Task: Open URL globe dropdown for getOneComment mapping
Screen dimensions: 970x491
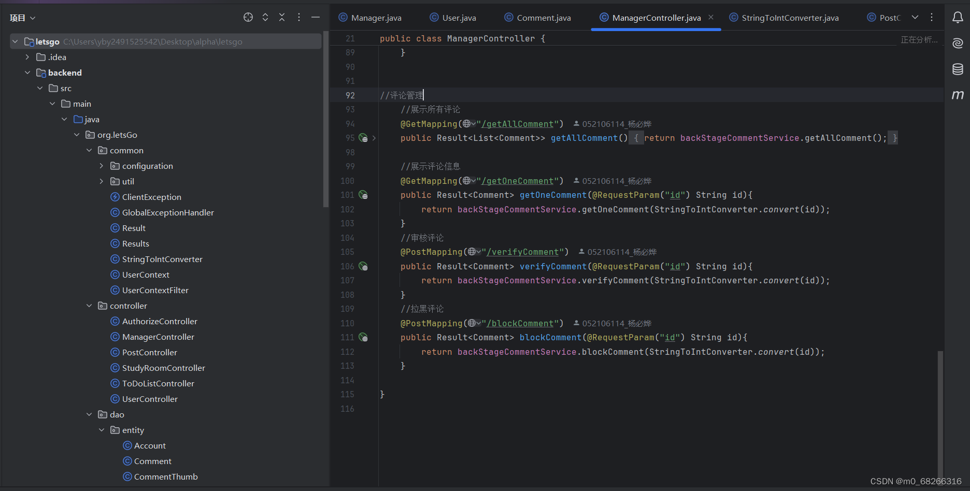Action: [x=469, y=181]
